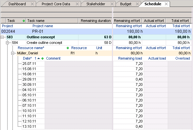Click blue Unit column label
This screenshot has width=193, height=130.
99,48
